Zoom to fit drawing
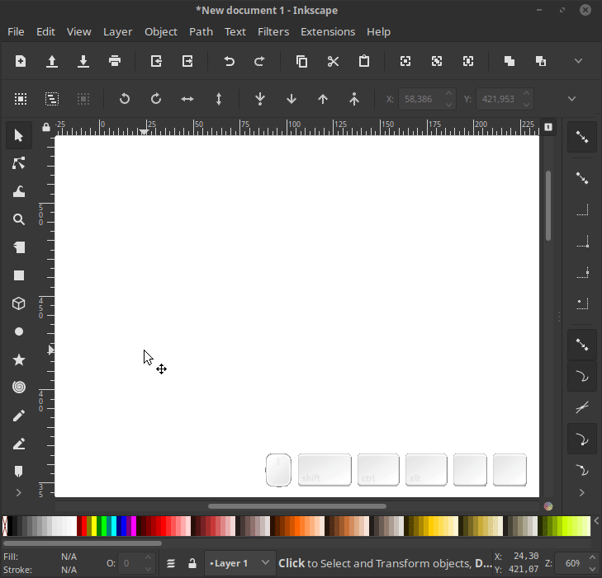Viewport: 602px width, 578px height. click(x=437, y=61)
